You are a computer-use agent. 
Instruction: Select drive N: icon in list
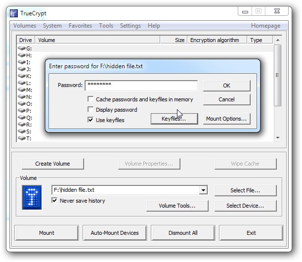click(22, 96)
